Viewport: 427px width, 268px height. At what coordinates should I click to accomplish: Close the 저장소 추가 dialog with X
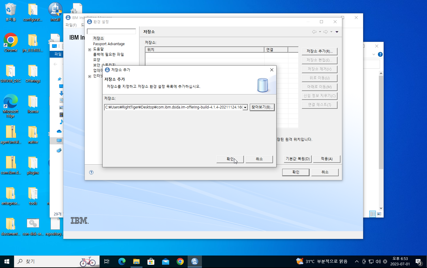(271, 70)
